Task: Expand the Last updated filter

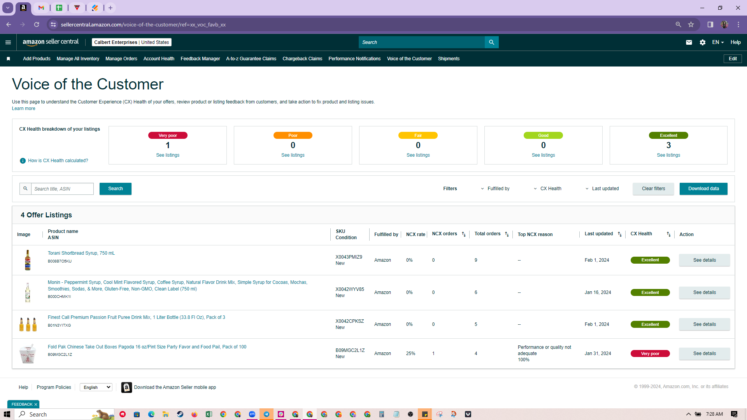Action: click(602, 189)
